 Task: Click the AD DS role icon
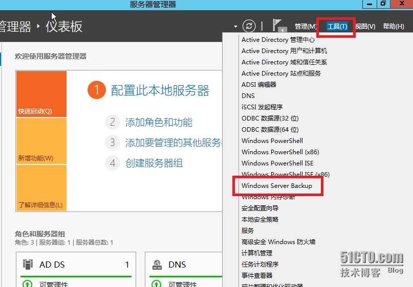pos(28,265)
